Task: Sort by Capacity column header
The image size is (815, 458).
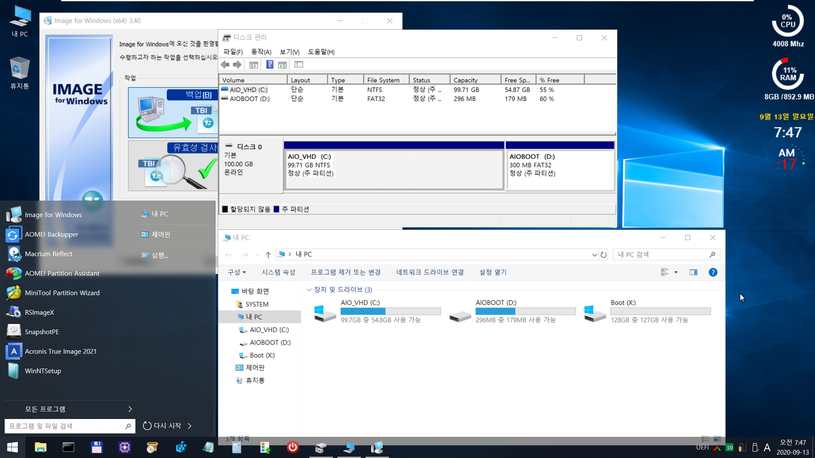Action: click(x=475, y=80)
